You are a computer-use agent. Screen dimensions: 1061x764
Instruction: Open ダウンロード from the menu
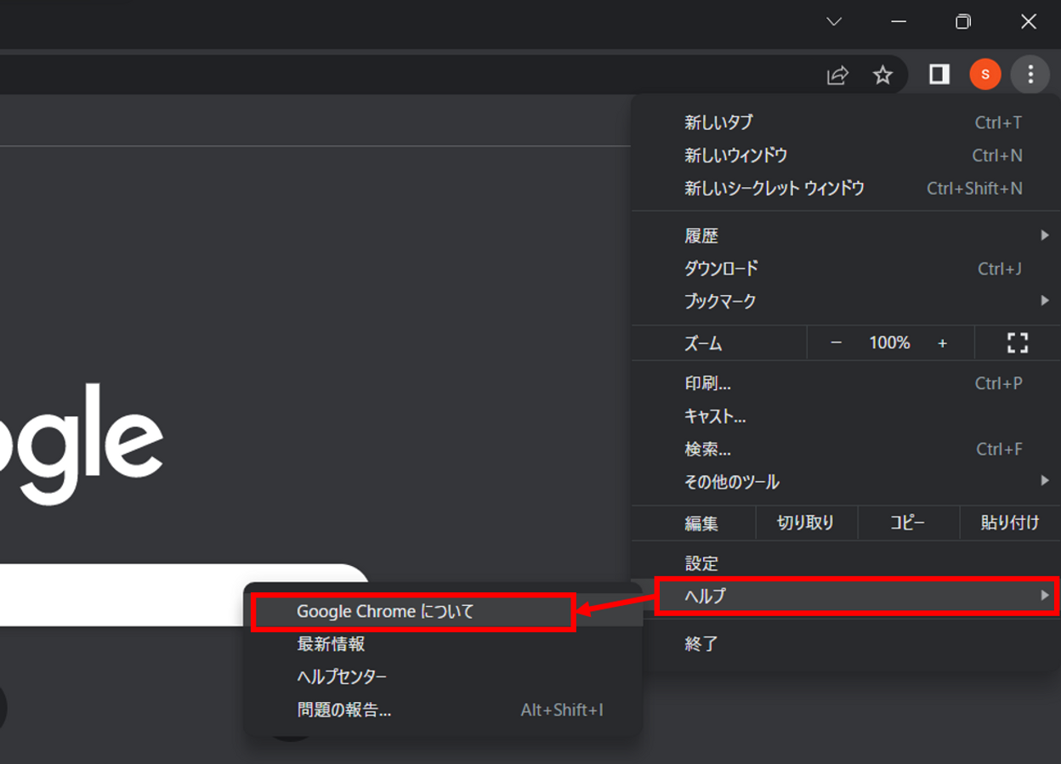pyautogui.click(x=846, y=269)
